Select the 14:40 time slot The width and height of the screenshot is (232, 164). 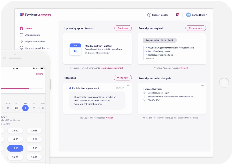click(15, 131)
